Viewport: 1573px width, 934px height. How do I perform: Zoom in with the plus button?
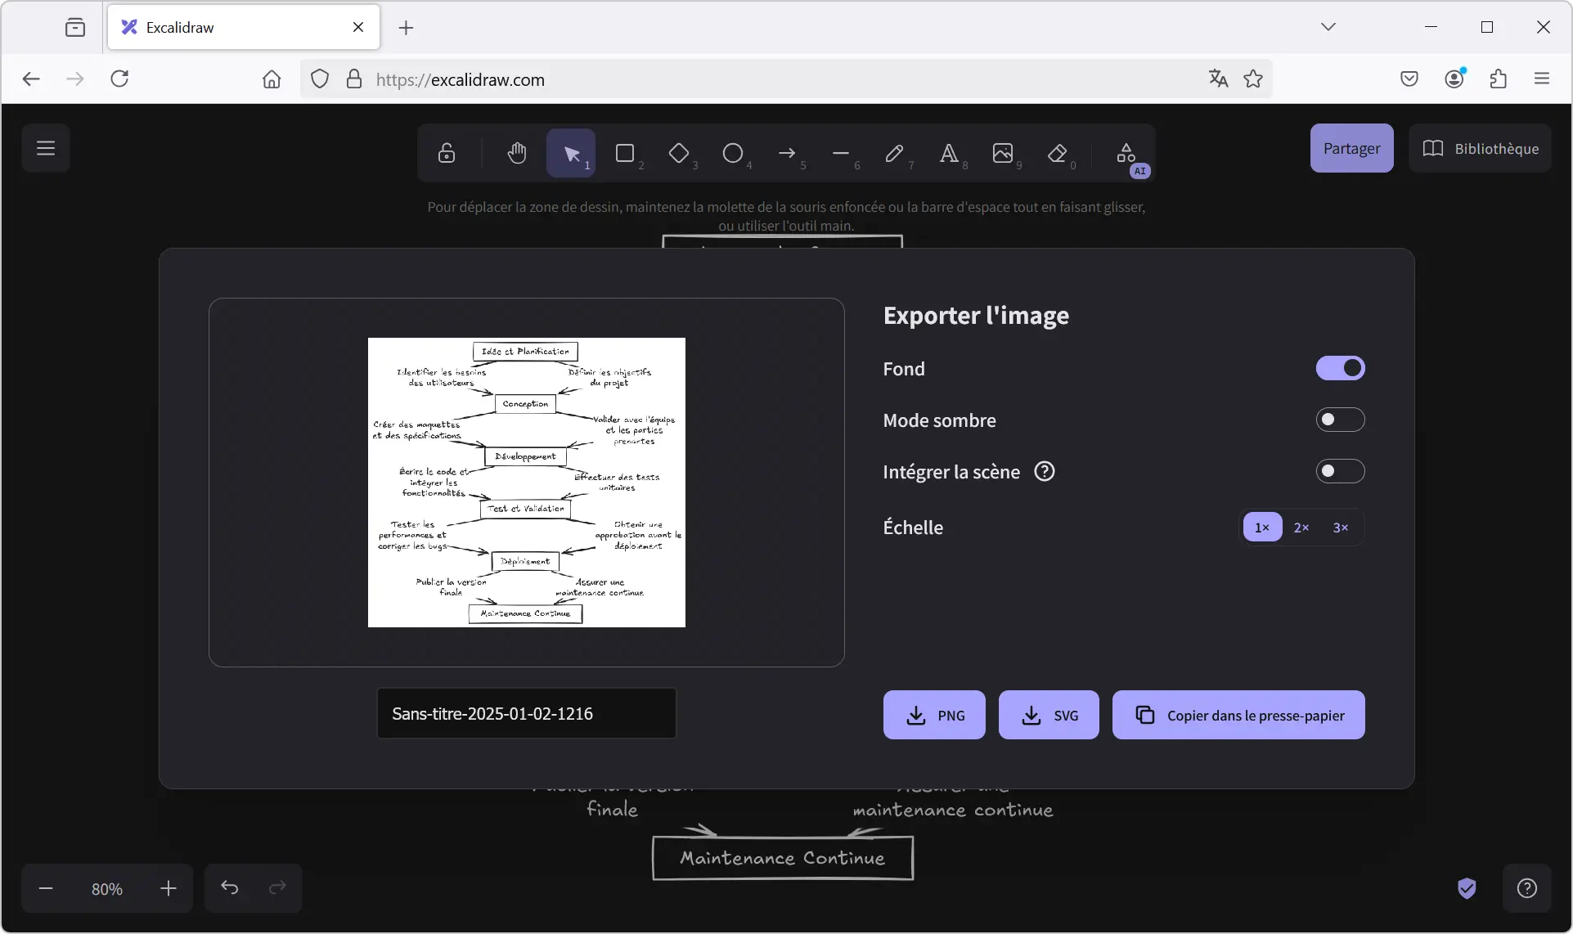[x=169, y=888]
